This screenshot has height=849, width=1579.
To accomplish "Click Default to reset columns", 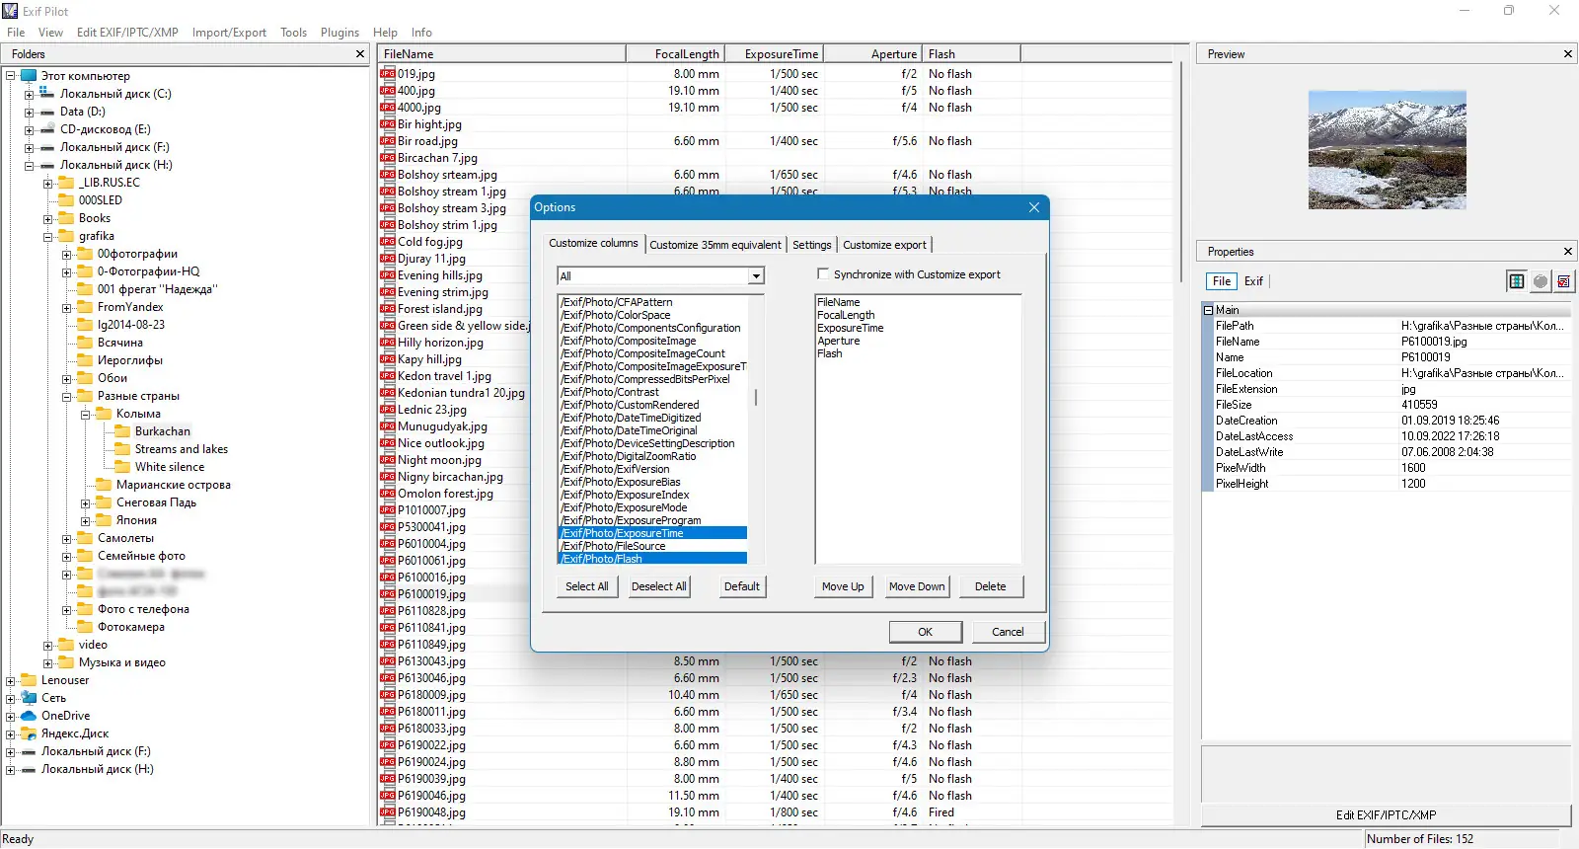I will point(742,586).
